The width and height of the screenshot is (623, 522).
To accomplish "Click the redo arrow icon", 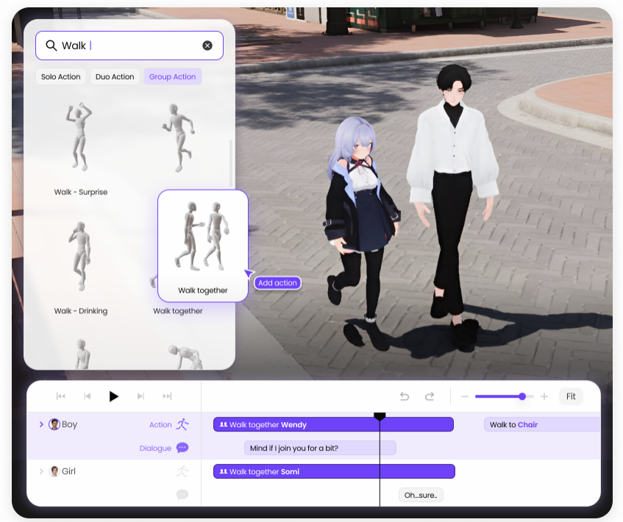I will [430, 396].
